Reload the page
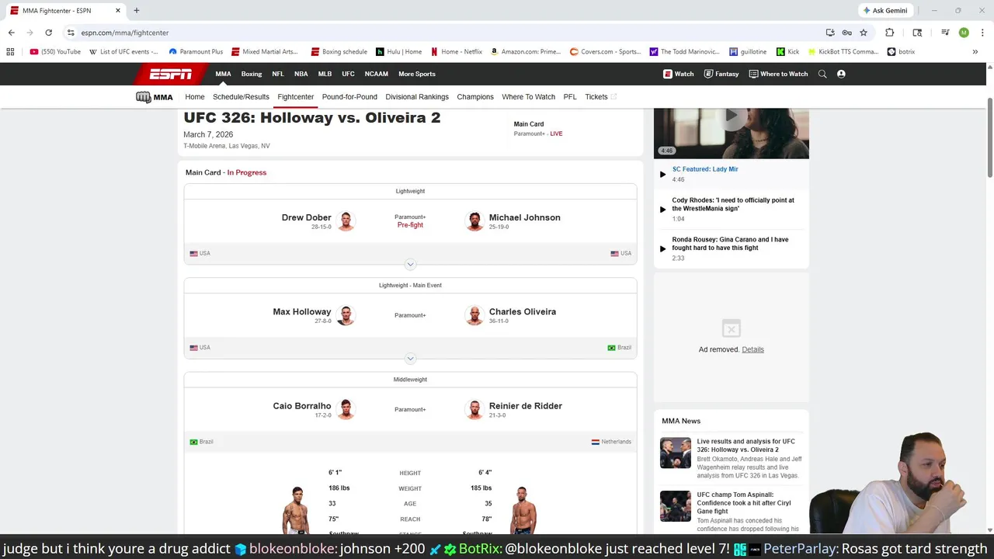Image resolution: width=994 pixels, height=559 pixels. tap(48, 33)
